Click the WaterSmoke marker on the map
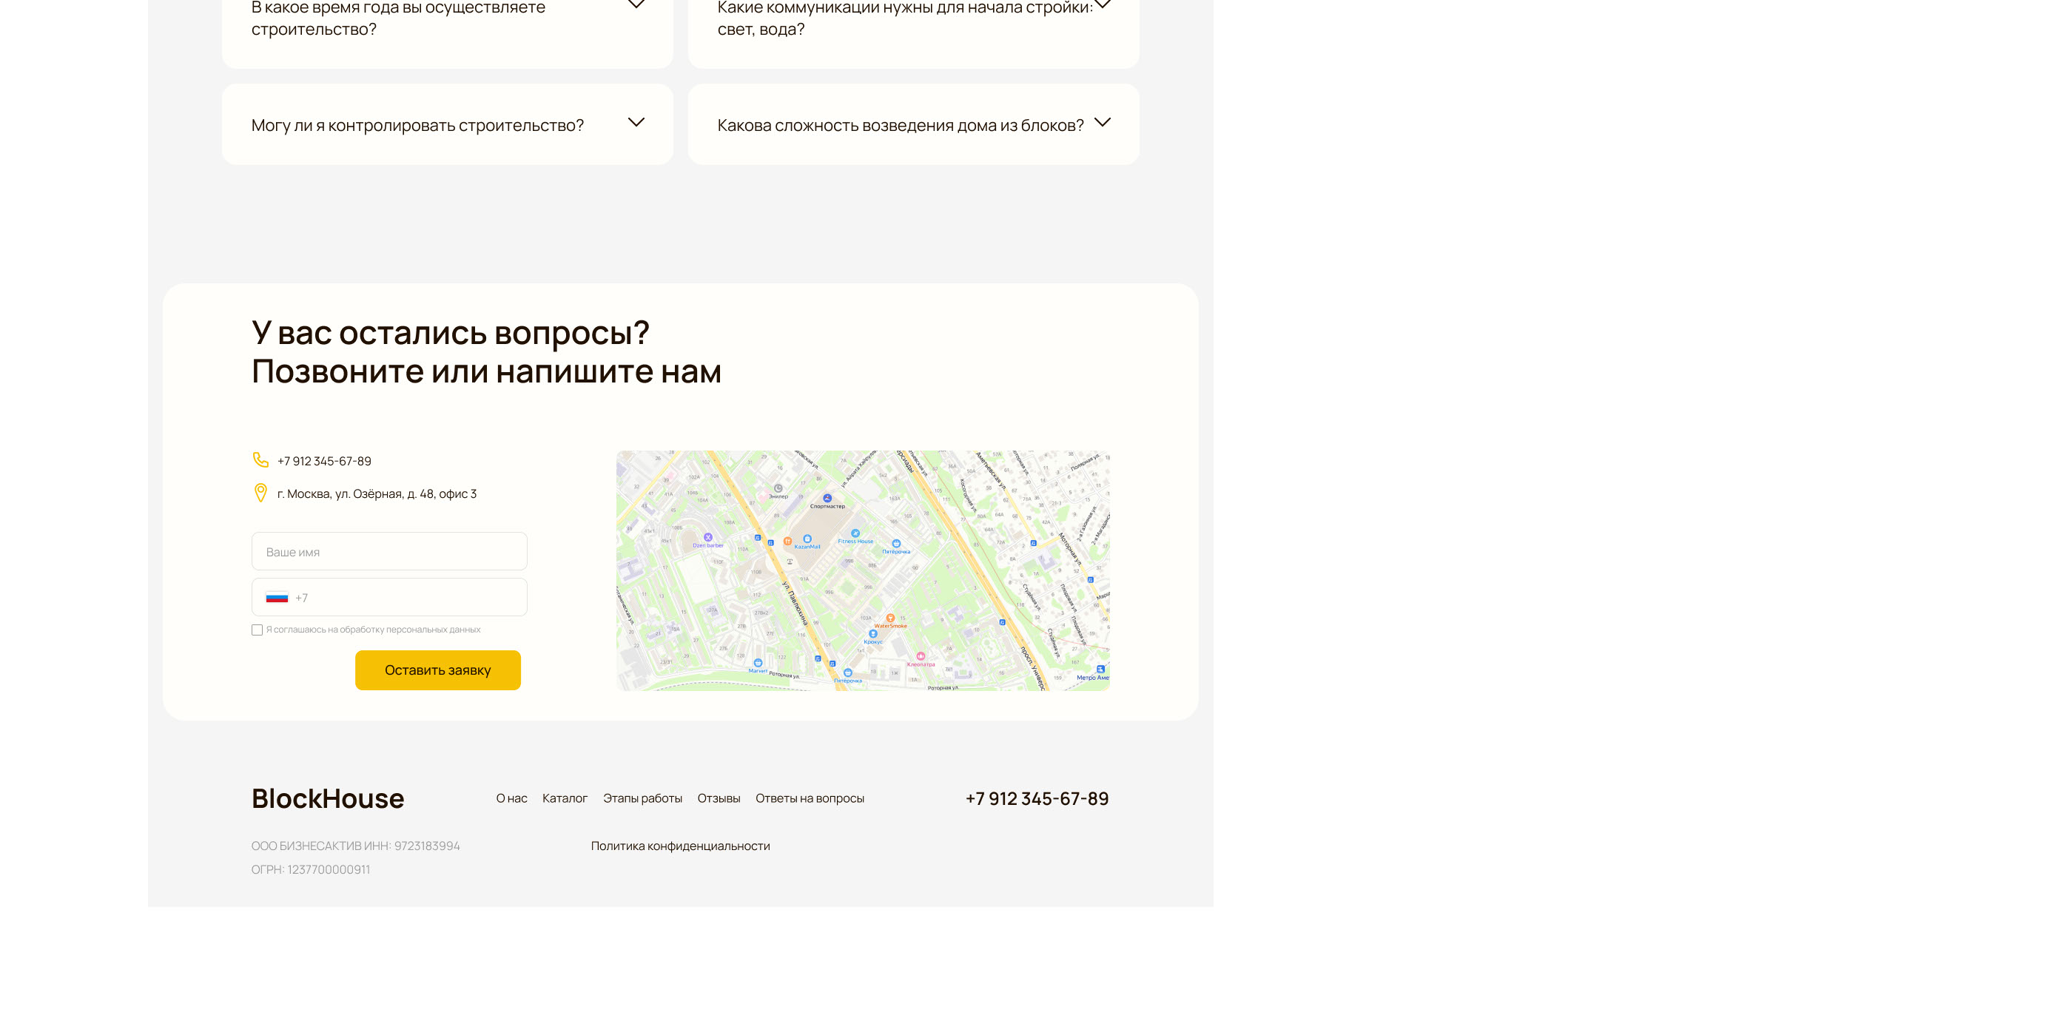This screenshot has height=1018, width=2069. click(890, 618)
